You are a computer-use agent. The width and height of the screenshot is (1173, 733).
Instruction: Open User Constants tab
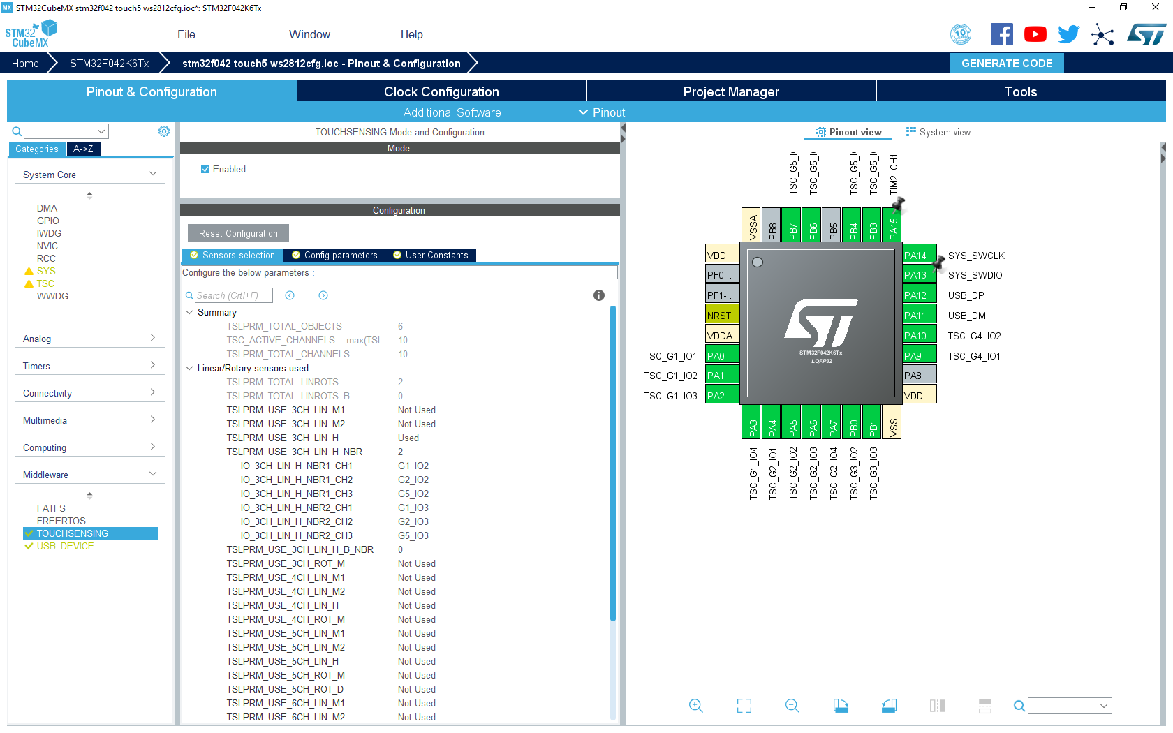[x=431, y=256]
